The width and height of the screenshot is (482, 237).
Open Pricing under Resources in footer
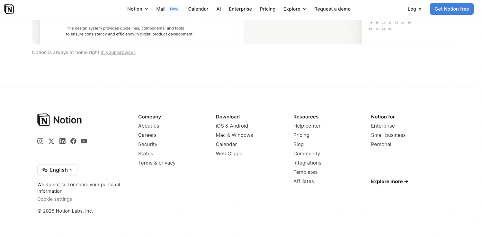301,135
